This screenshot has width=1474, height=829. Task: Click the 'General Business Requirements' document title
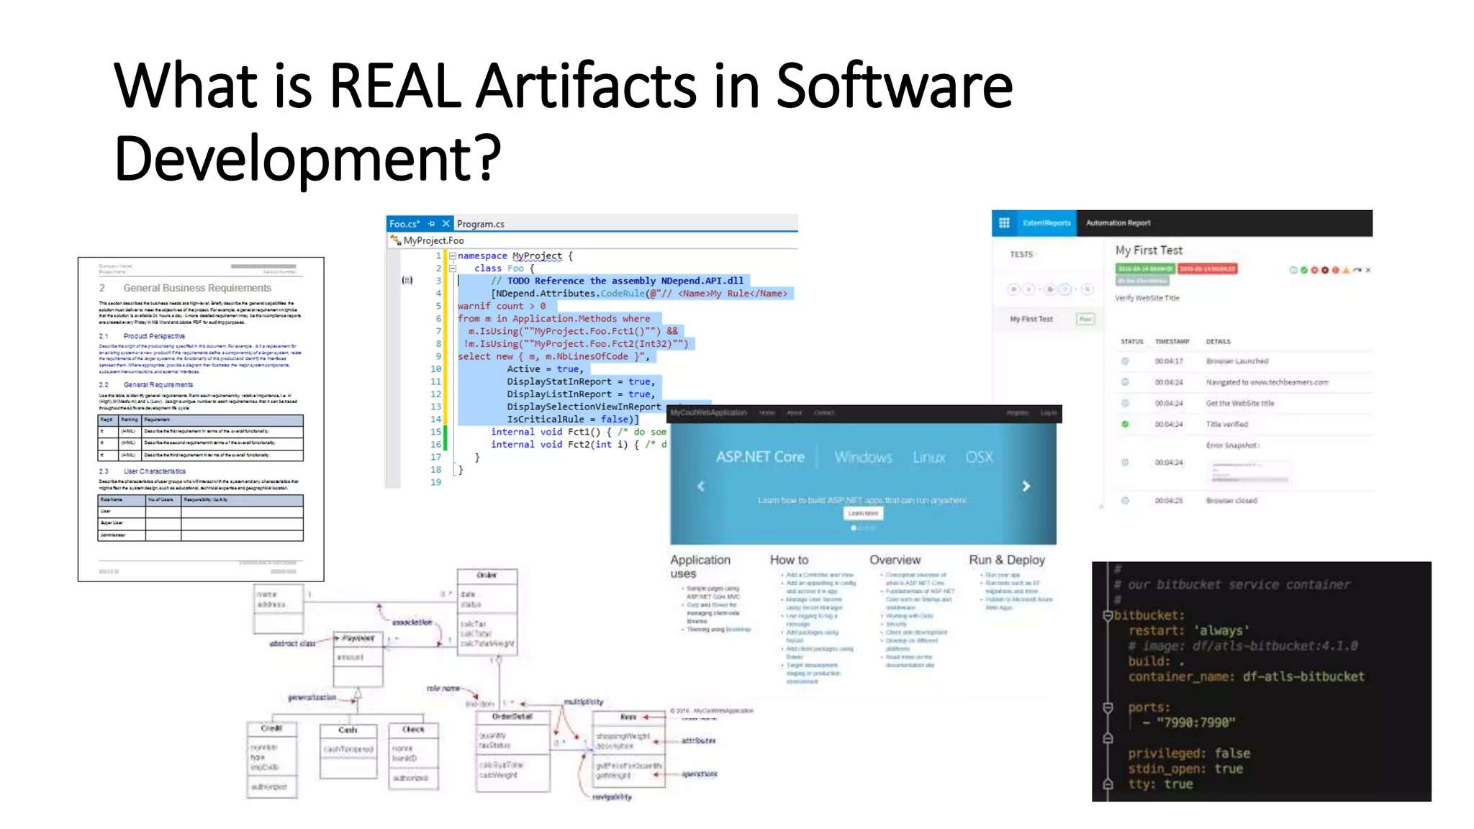[x=197, y=288]
